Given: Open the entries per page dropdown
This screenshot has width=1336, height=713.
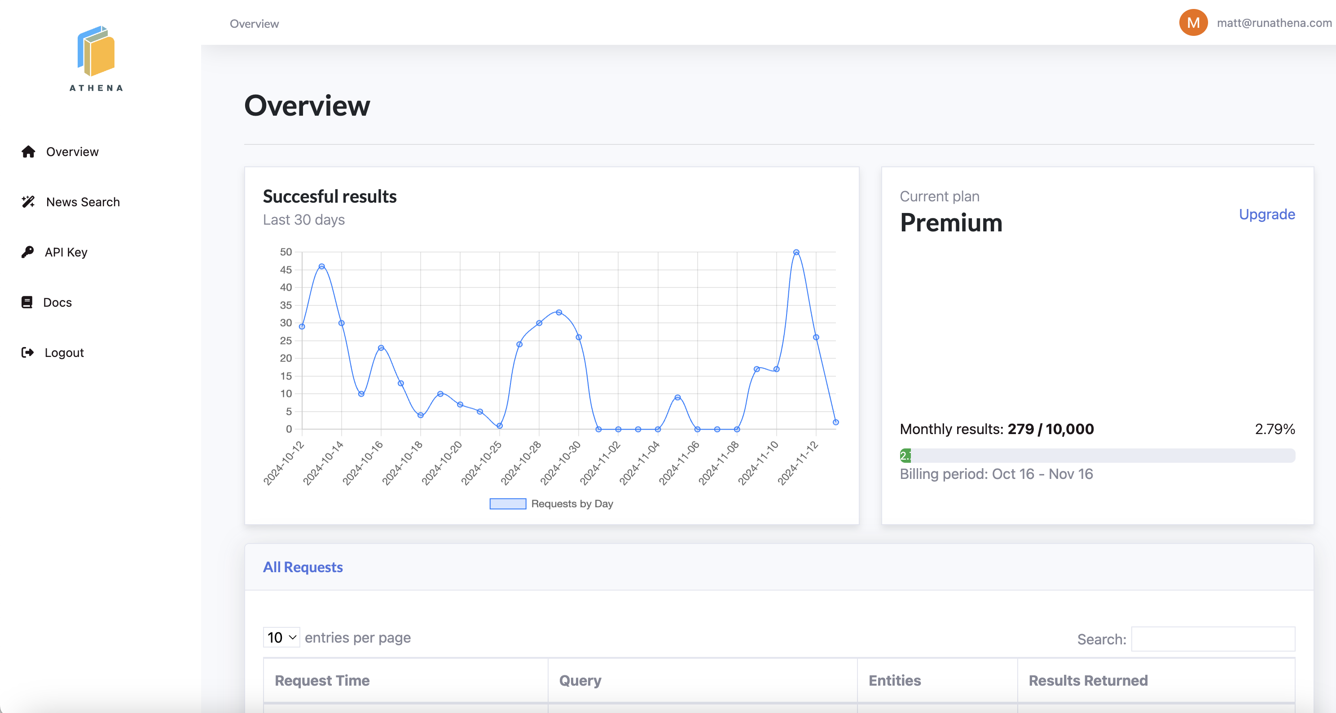Looking at the screenshot, I should pyautogui.click(x=281, y=637).
